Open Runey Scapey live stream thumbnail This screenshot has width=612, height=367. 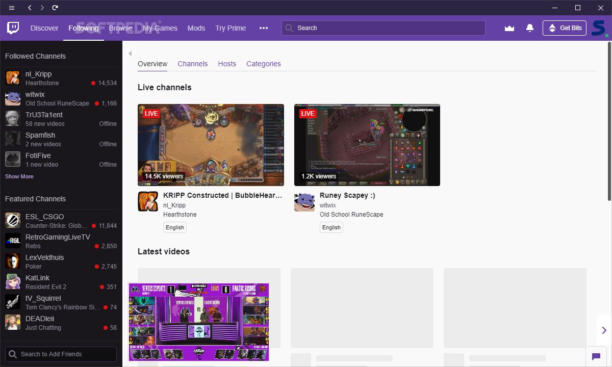[367, 145]
